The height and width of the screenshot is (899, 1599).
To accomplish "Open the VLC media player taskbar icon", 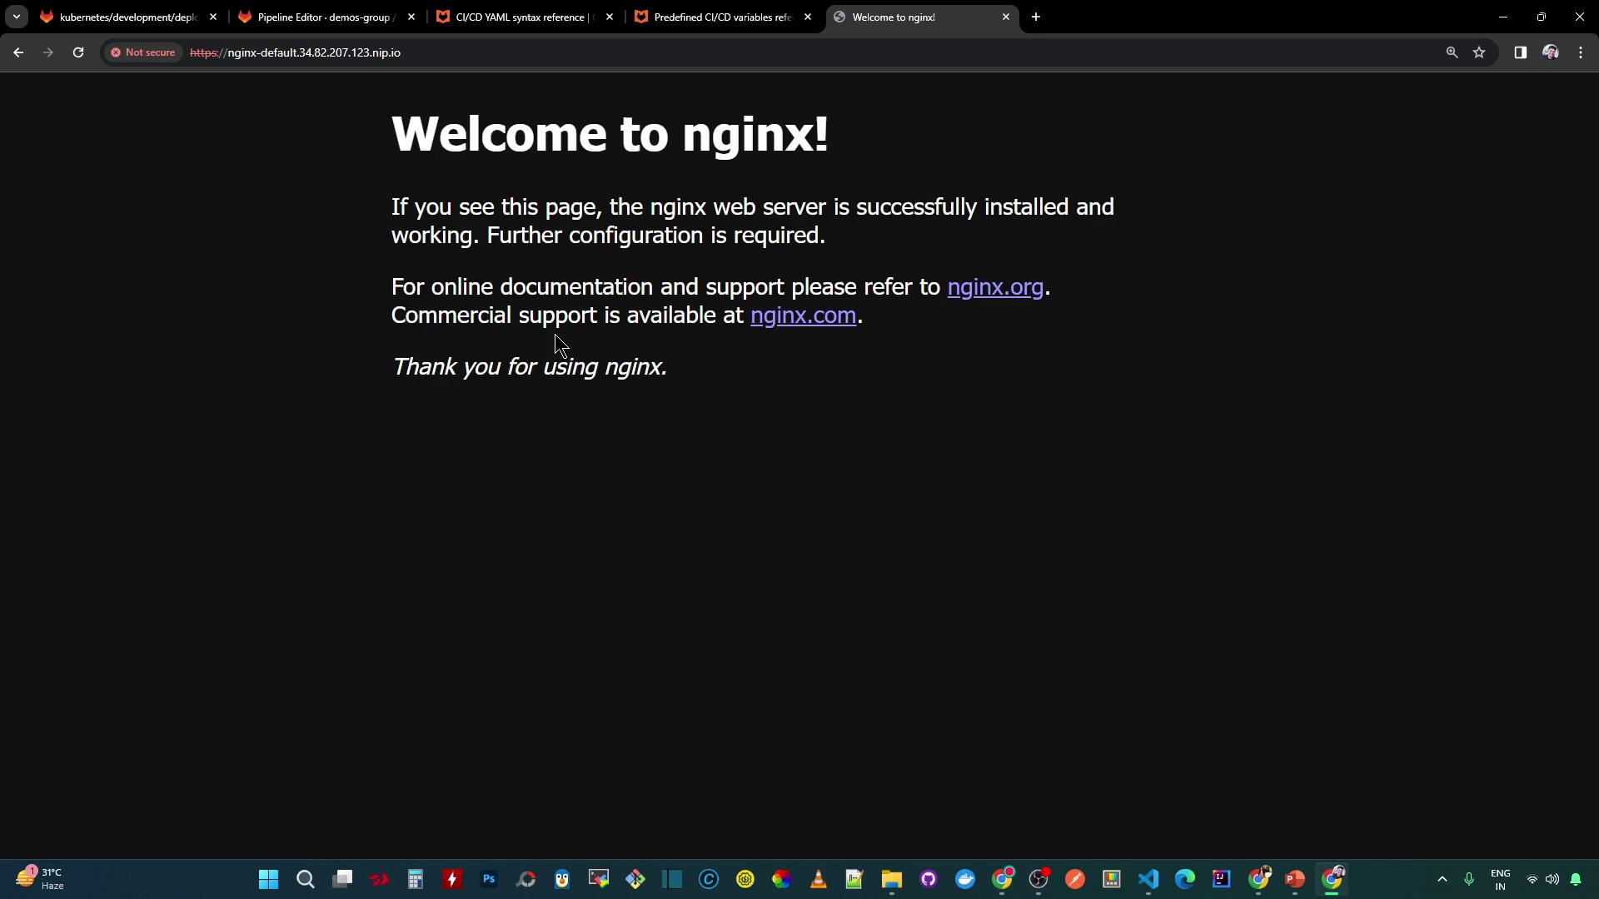I will 819,879.
